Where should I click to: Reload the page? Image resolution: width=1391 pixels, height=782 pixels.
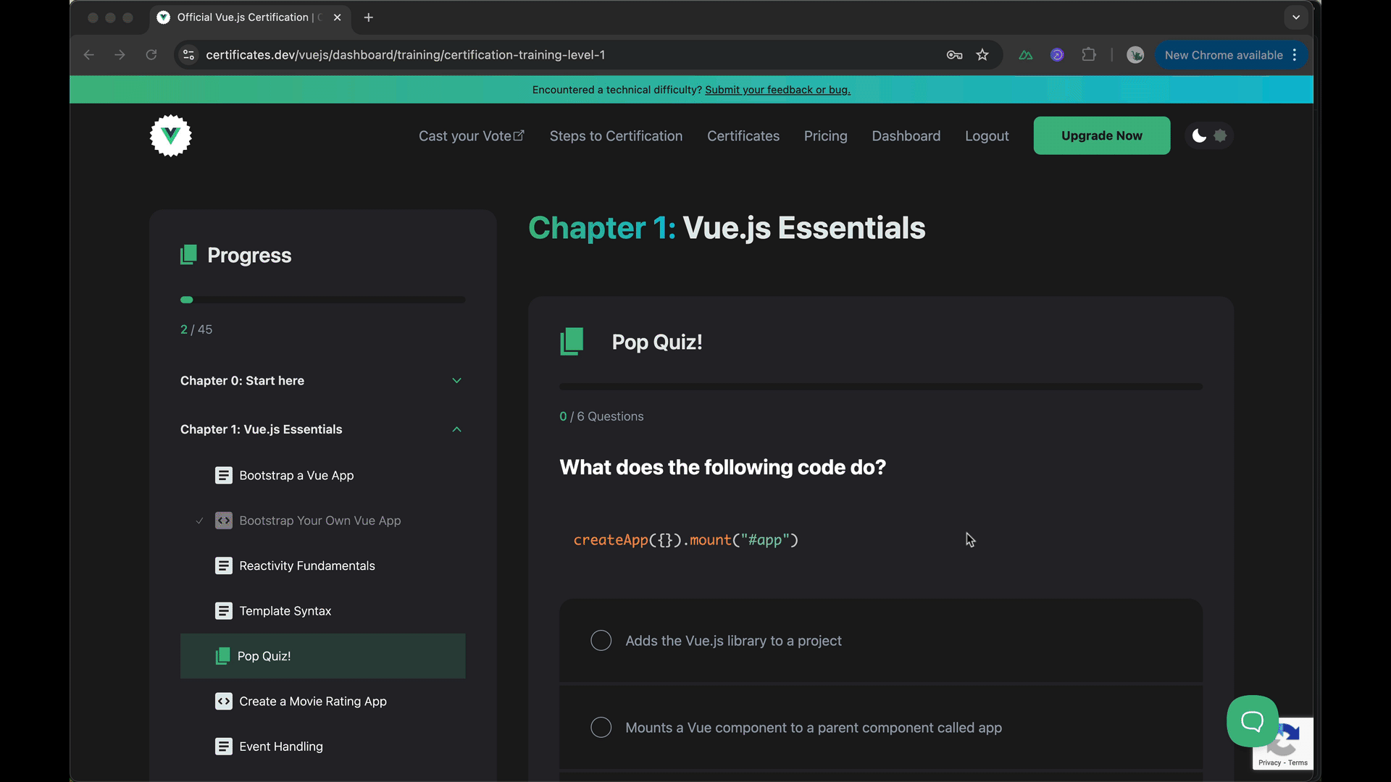click(x=151, y=55)
